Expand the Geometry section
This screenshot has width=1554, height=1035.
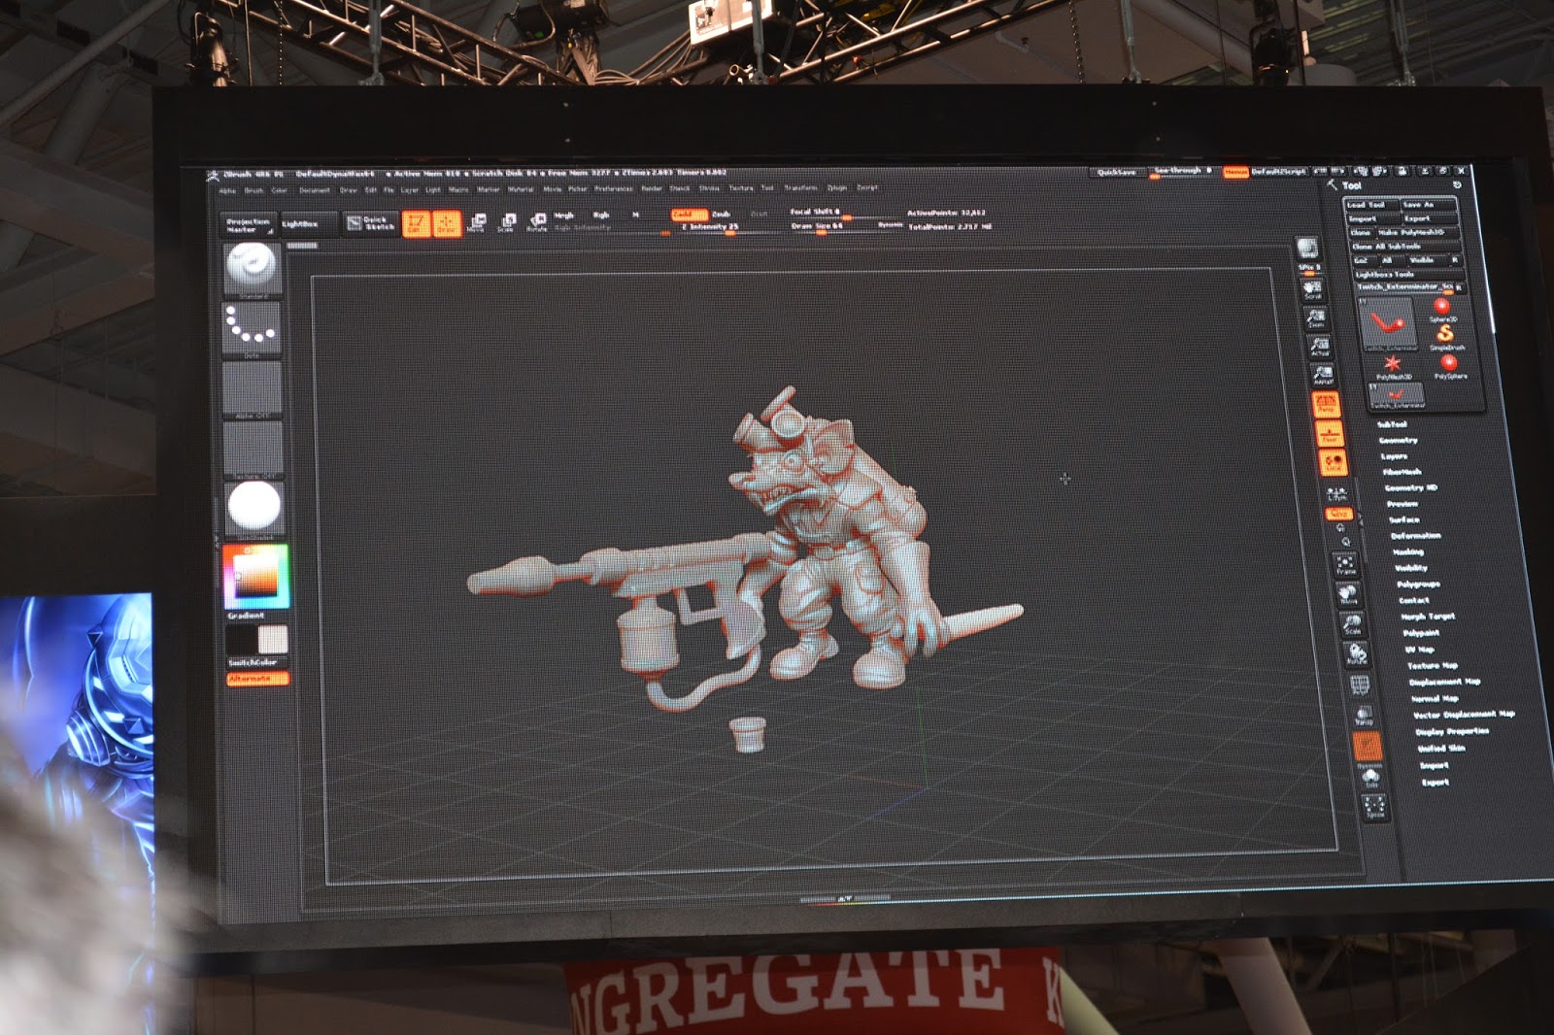[1398, 440]
